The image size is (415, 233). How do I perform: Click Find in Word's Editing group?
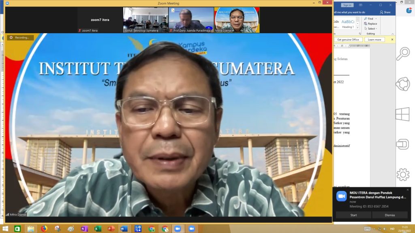[369, 19]
